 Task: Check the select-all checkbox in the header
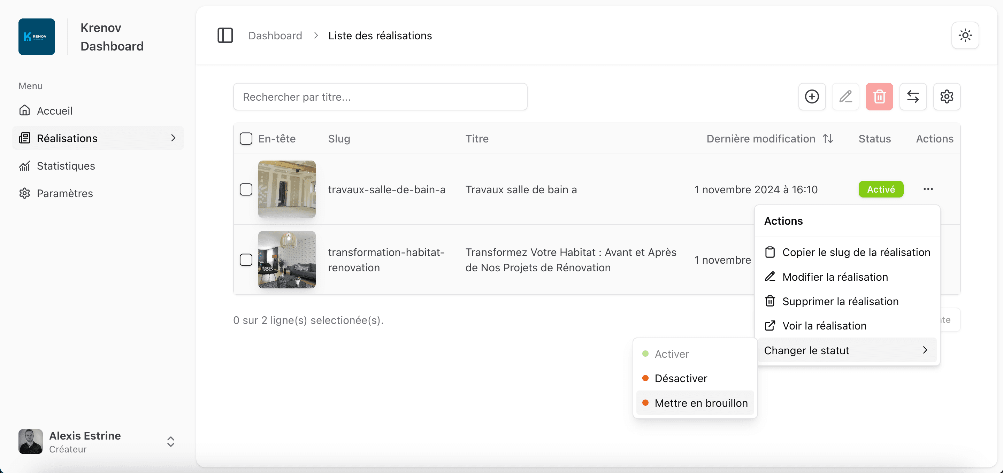[246, 138]
